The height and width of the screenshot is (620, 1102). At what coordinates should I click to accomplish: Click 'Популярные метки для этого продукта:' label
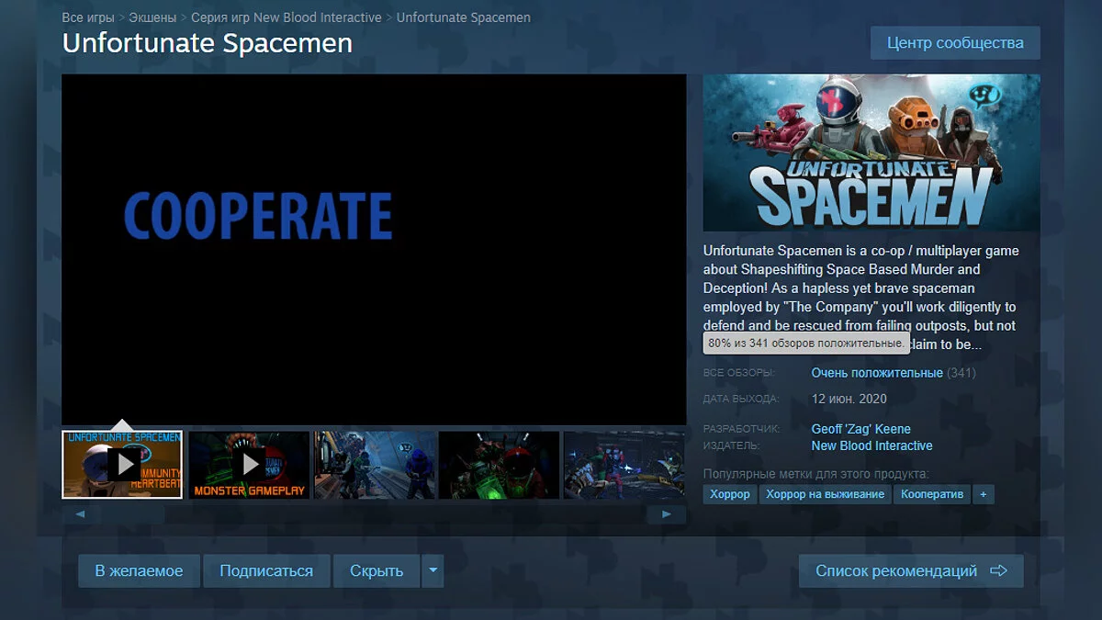[816, 474]
